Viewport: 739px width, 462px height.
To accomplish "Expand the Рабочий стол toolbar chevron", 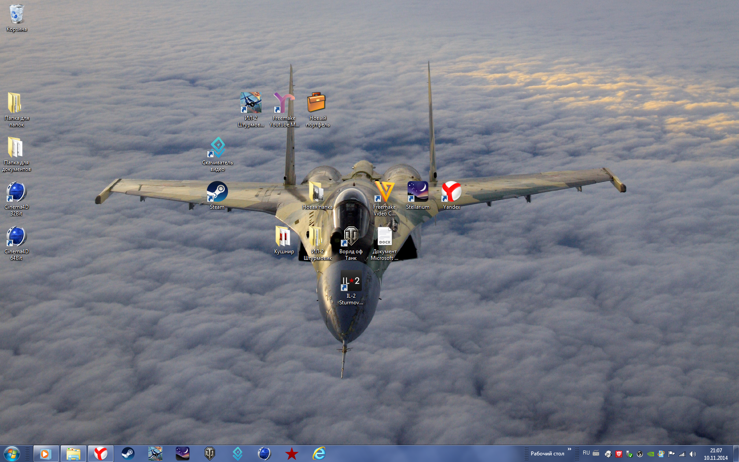I will tap(569, 449).
